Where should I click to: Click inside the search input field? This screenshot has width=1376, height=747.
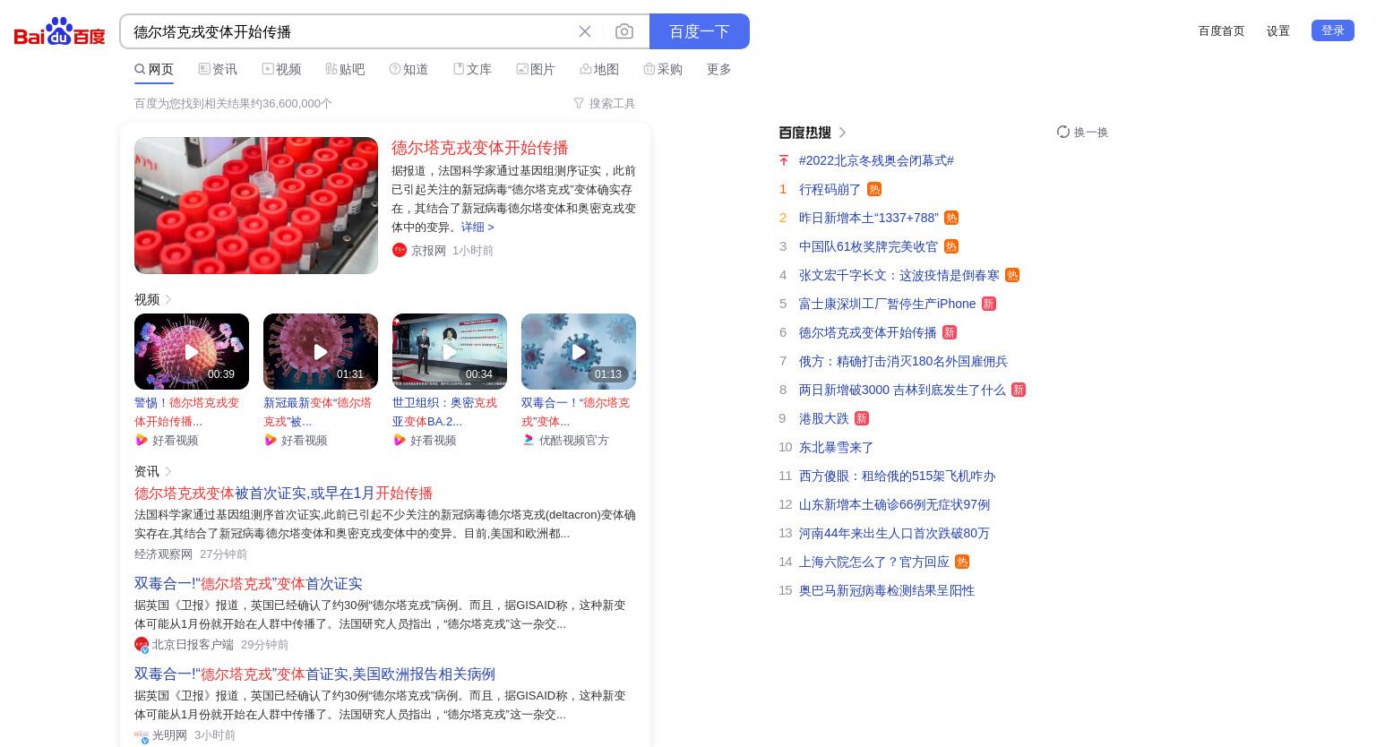point(349,31)
